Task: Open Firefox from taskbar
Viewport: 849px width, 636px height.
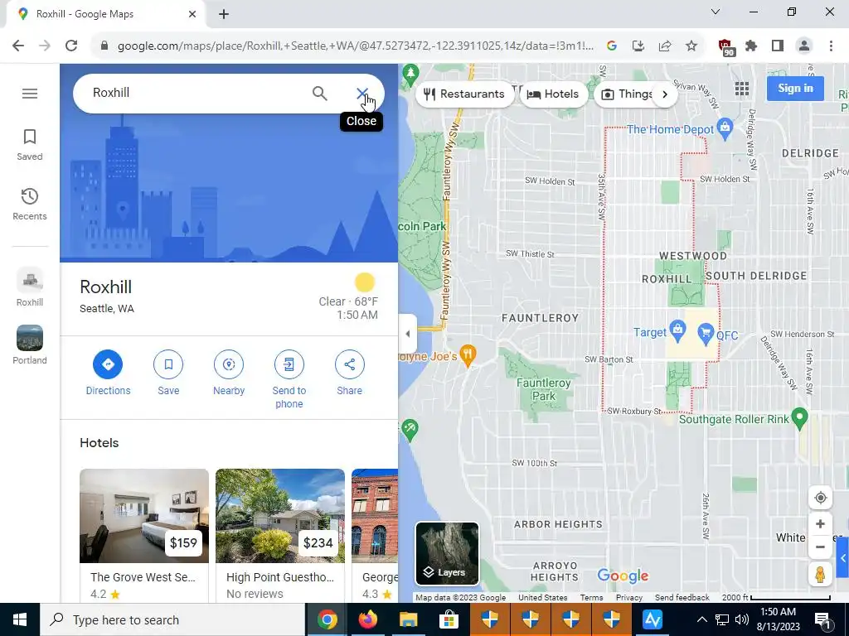Action: click(x=367, y=619)
